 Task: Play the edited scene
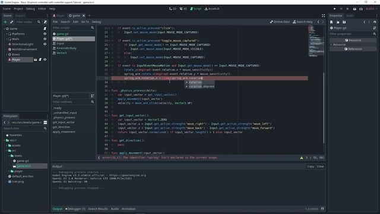354,9
